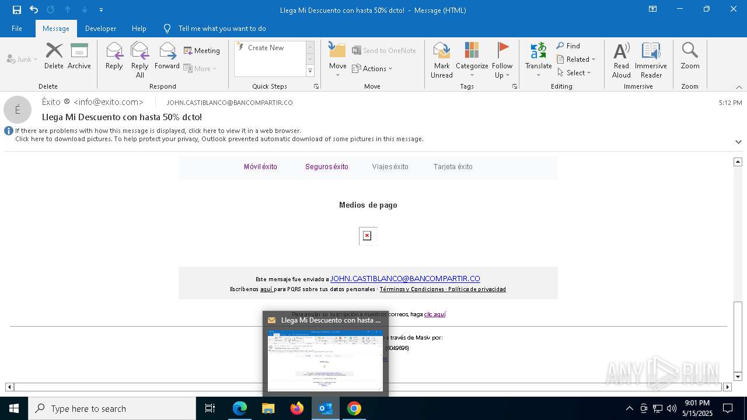Set a Follow Up flag
The image size is (747, 420).
click(x=502, y=60)
